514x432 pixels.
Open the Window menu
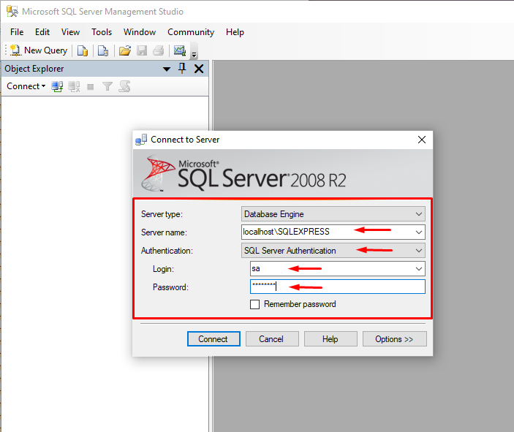tap(140, 32)
